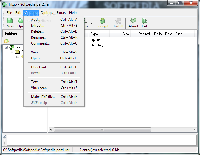
Task: Choose Rename... from Actions menu
Action: 54,37
